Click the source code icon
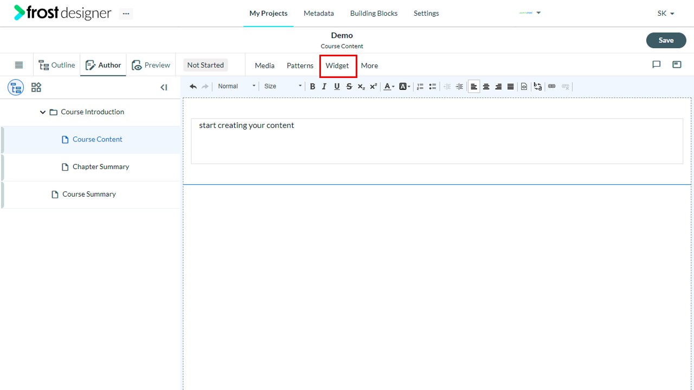The image size is (694, 390). 524,86
